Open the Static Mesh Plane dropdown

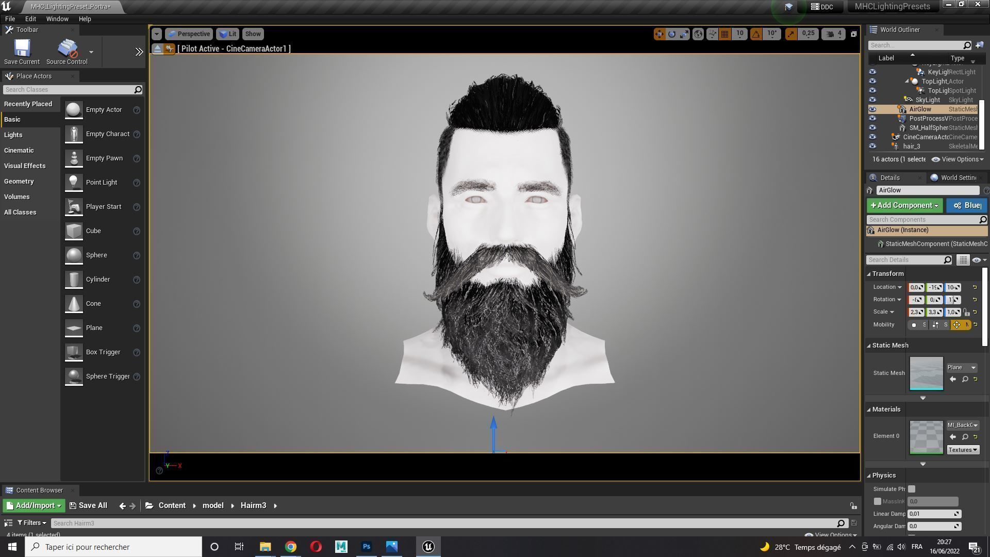[962, 368]
